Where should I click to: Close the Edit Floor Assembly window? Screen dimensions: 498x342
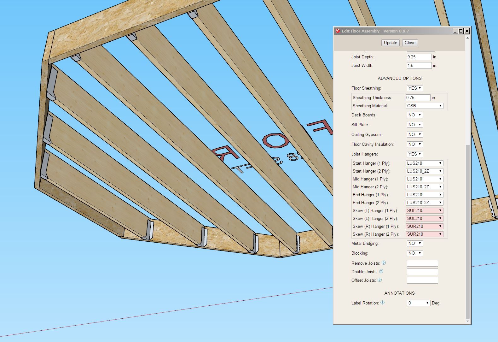point(467,31)
